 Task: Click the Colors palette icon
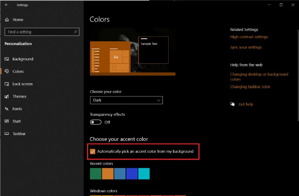7,71
